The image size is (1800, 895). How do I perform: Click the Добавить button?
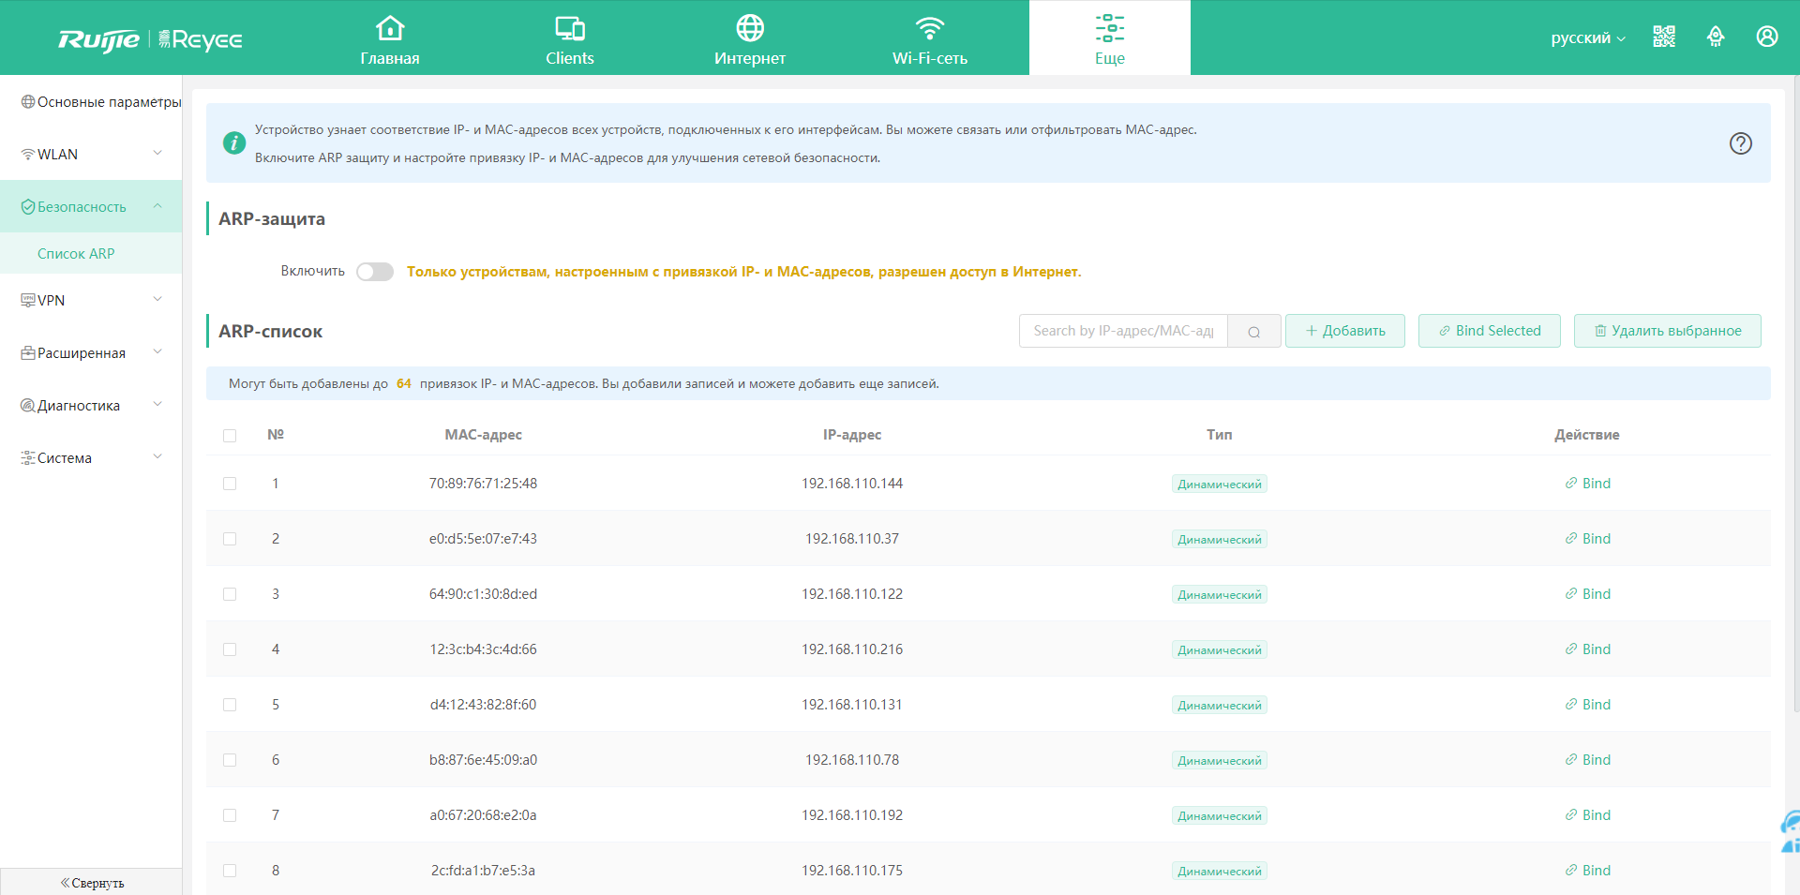pos(1345,331)
